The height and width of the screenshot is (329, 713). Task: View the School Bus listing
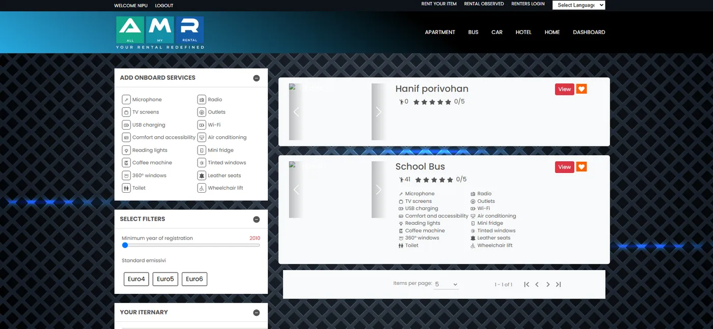click(x=565, y=167)
